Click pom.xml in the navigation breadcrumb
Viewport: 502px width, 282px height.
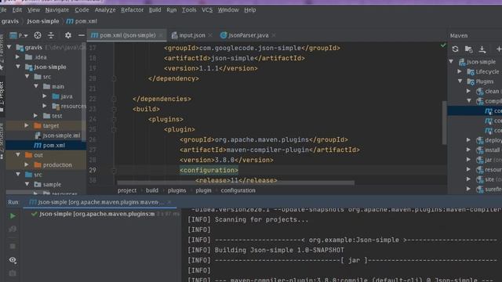click(x=82, y=21)
